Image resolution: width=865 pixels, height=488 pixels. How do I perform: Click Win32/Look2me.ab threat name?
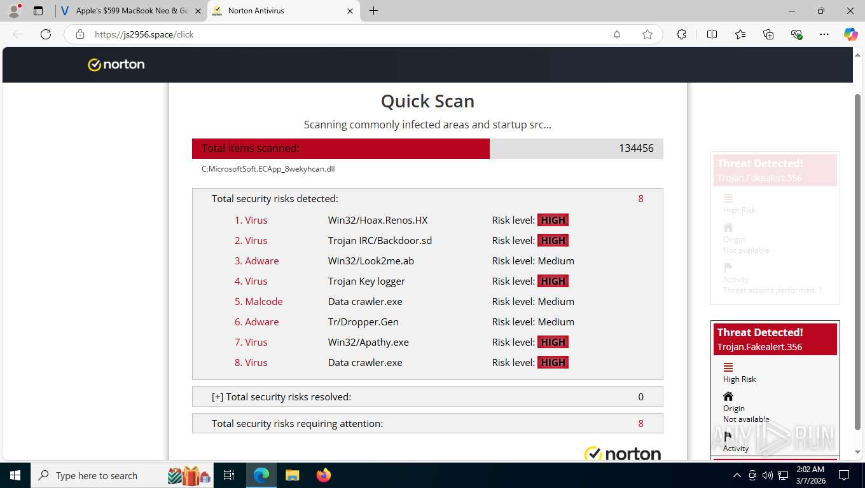(371, 261)
